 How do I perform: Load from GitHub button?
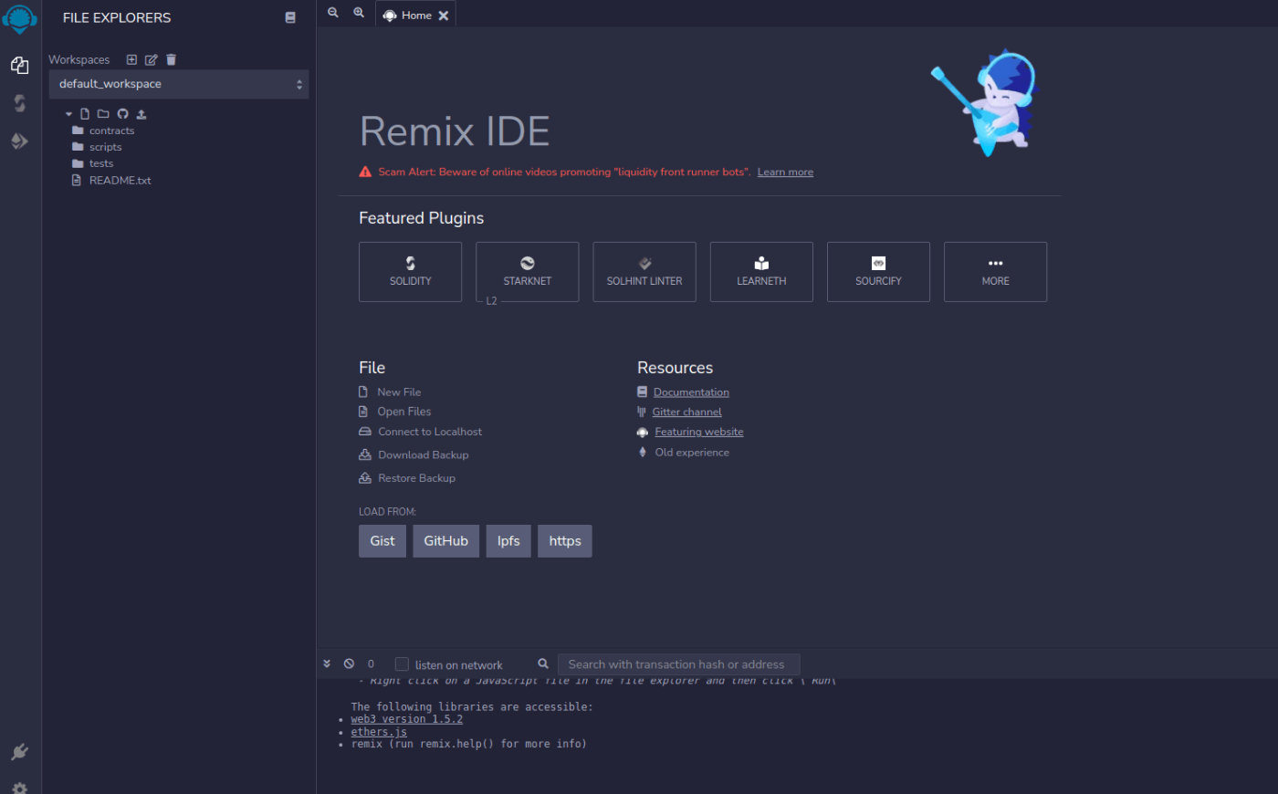445,541
